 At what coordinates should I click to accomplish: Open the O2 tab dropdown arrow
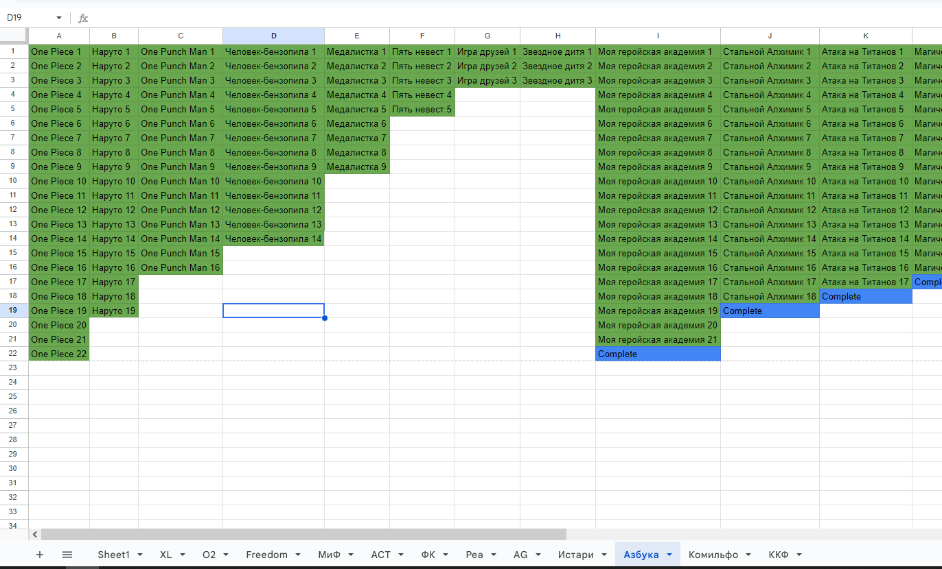(227, 555)
